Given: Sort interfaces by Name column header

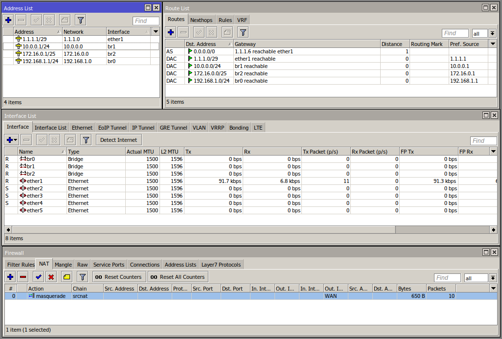Looking at the screenshot, I should click(x=42, y=152).
